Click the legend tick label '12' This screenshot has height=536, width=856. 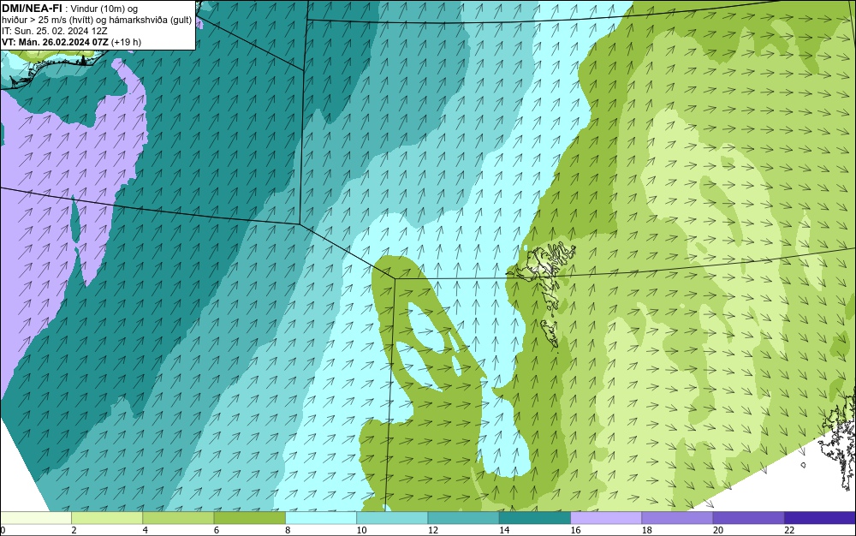(x=433, y=530)
